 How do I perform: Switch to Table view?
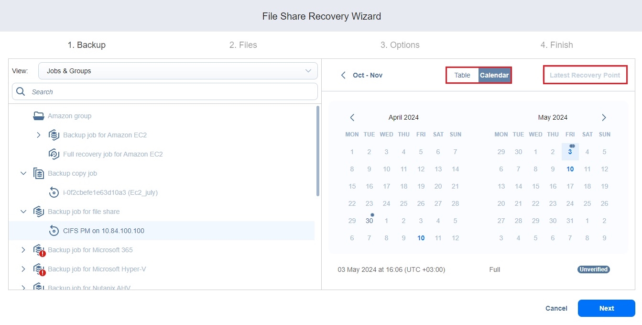pos(462,75)
